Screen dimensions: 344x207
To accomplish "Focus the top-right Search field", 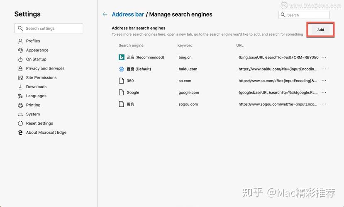I will click(304, 15).
